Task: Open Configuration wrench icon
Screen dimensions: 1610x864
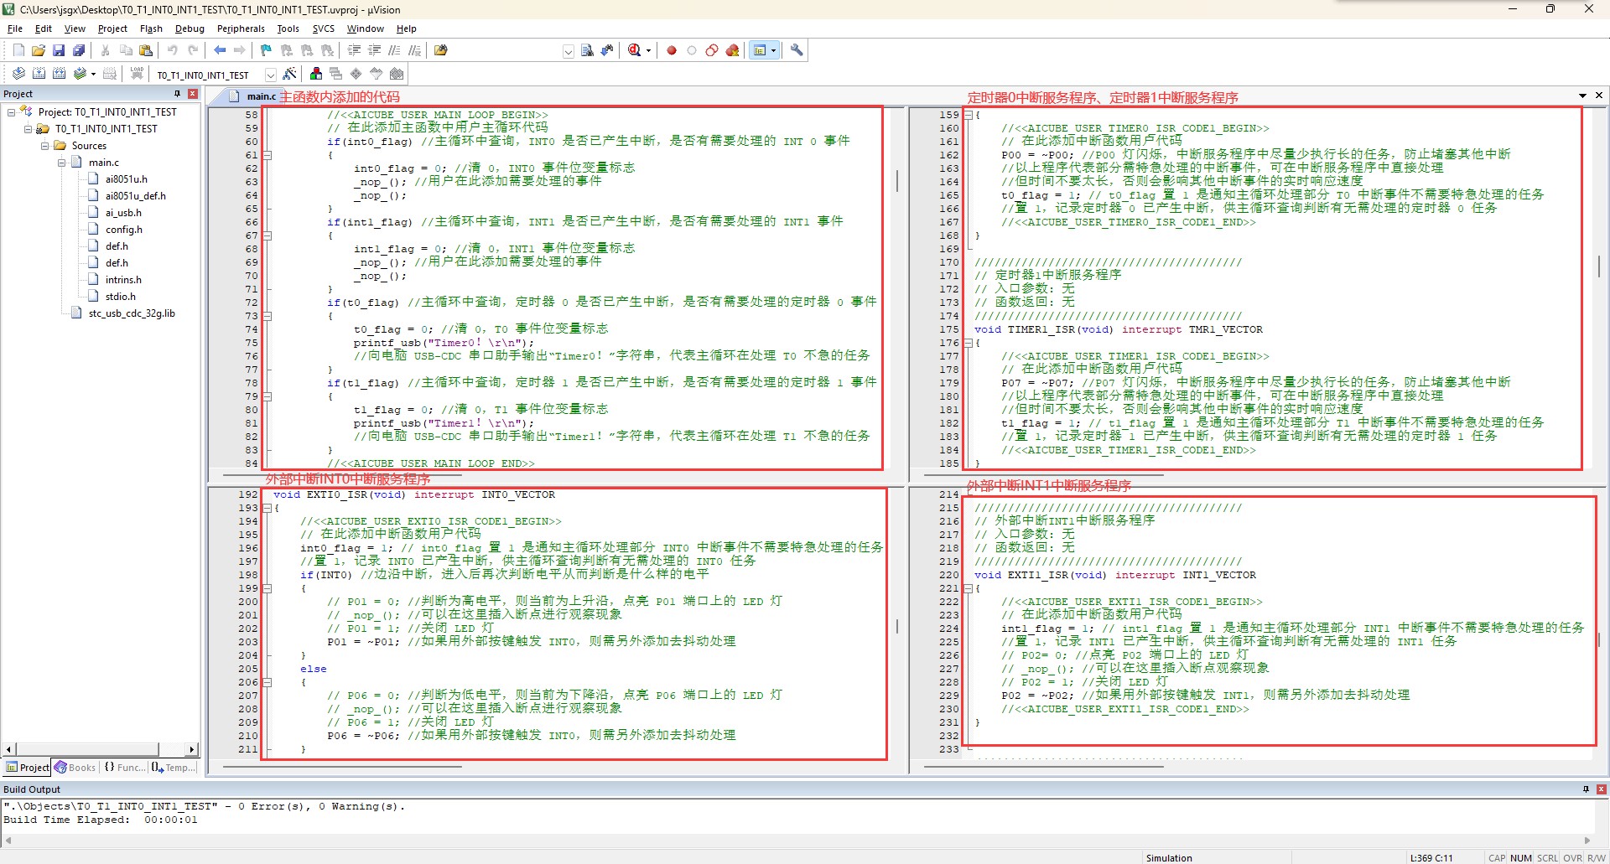Action: pyautogui.click(x=797, y=50)
